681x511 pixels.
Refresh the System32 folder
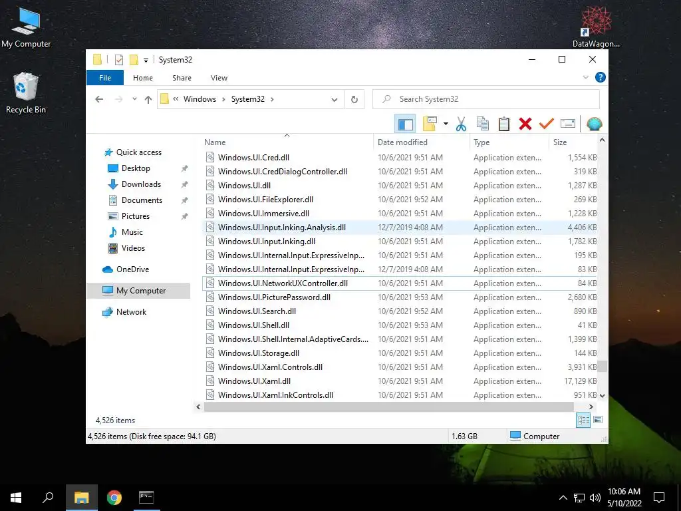354,100
